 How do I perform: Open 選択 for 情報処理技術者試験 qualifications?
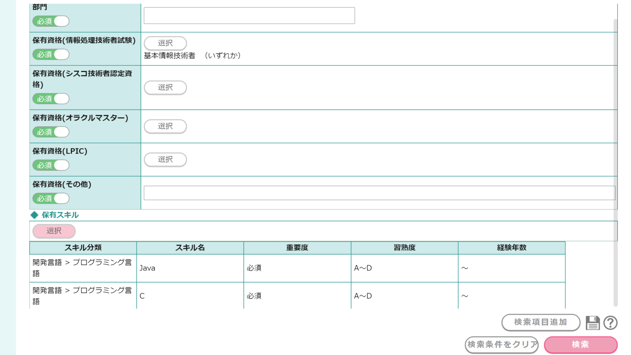[165, 43]
